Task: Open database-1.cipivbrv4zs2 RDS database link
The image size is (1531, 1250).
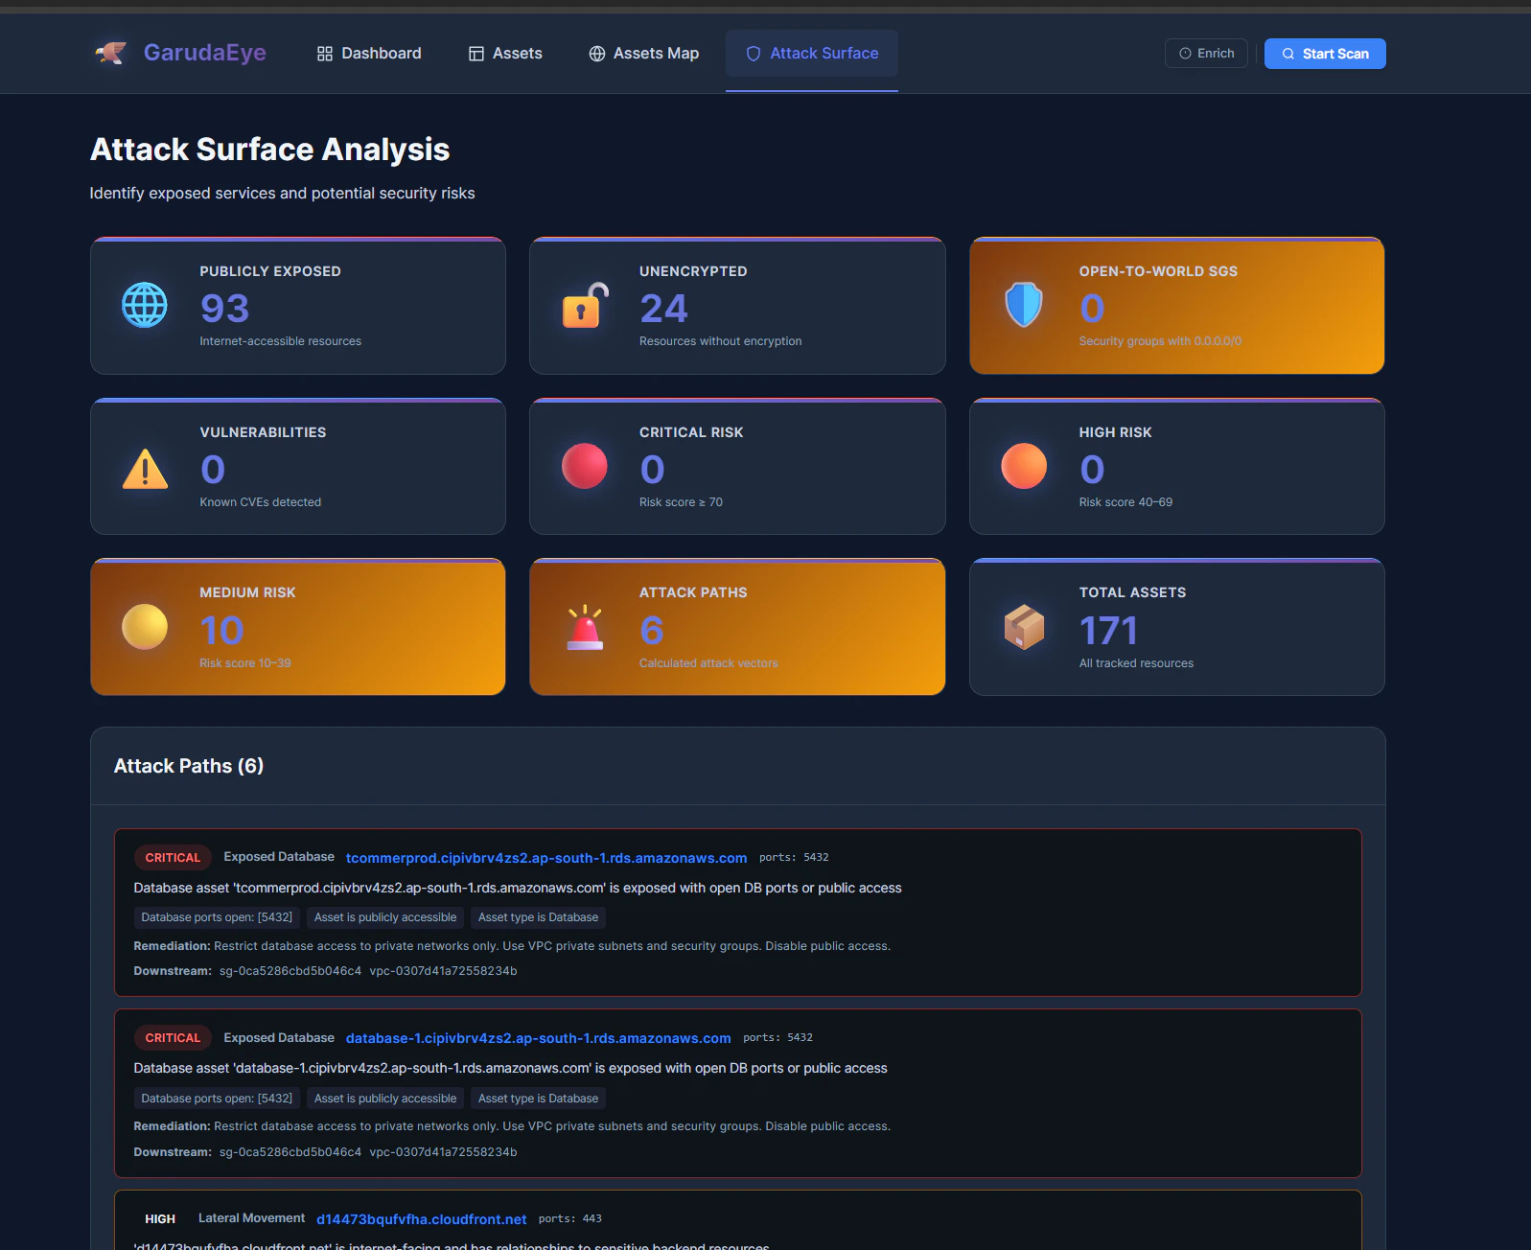Action: (x=538, y=1038)
